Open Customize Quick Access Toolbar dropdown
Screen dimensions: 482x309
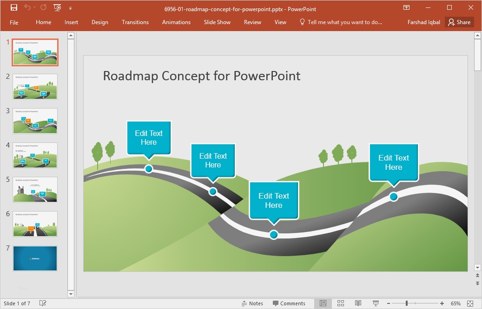point(70,7)
